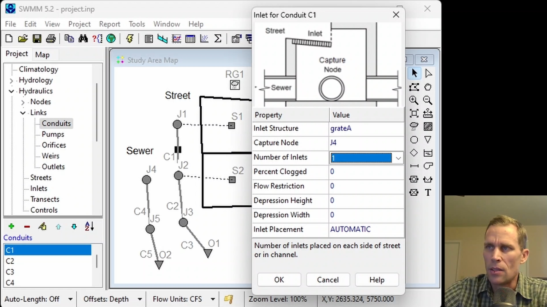The height and width of the screenshot is (307, 547).
Task: Click the New project toolbar icon
Action: click(9, 39)
